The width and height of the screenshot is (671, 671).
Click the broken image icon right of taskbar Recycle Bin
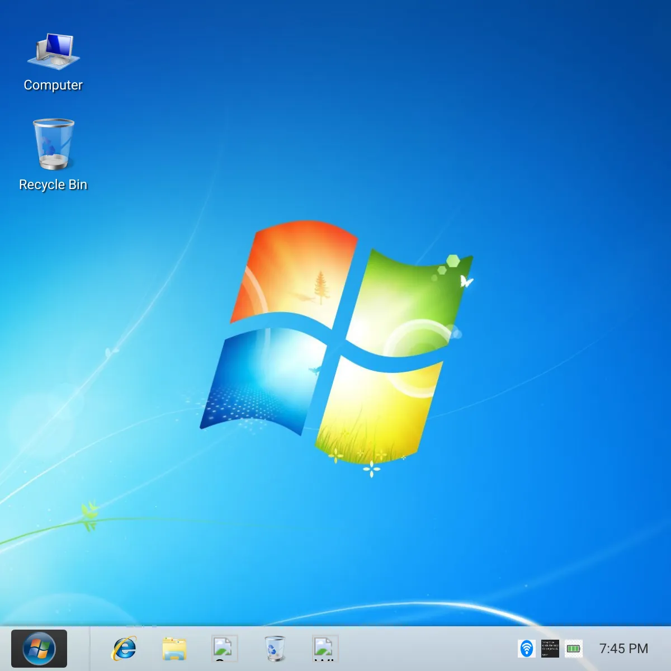click(325, 649)
